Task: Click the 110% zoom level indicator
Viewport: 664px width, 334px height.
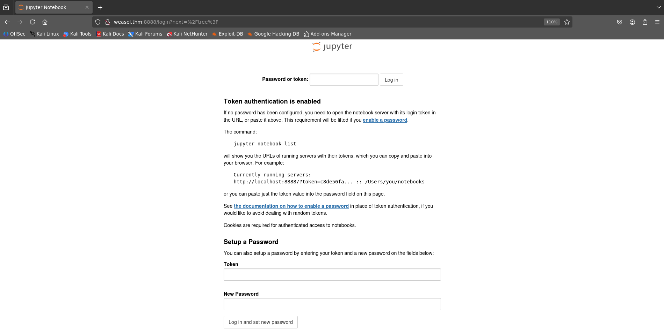Action: (x=551, y=22)
